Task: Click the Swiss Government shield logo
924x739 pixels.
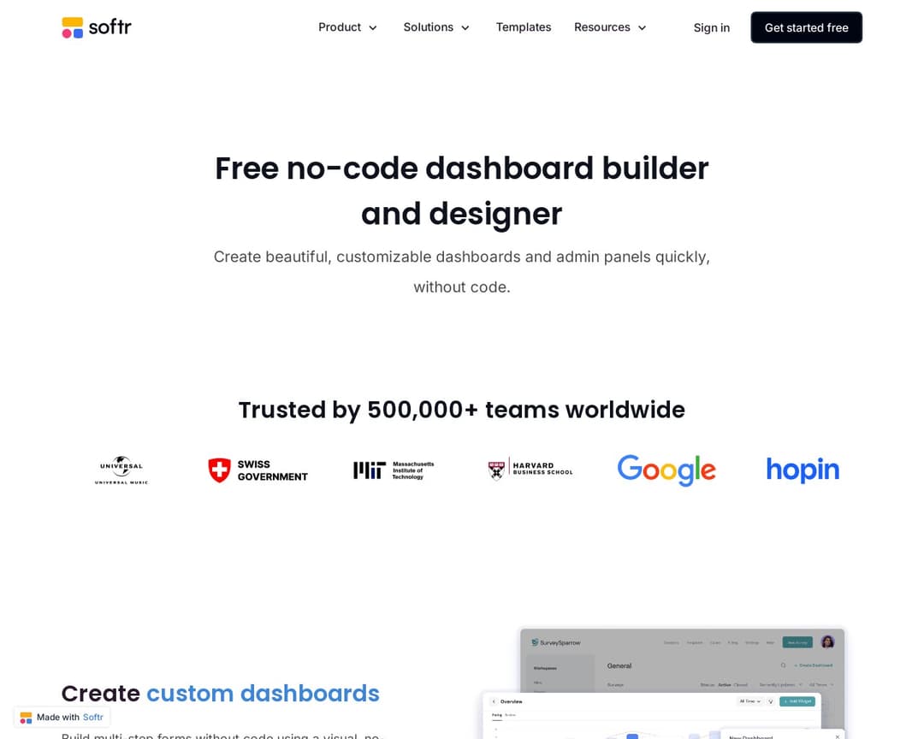Action: 219,470
